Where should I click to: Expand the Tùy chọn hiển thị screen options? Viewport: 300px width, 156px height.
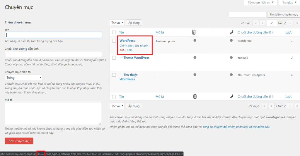260,3
